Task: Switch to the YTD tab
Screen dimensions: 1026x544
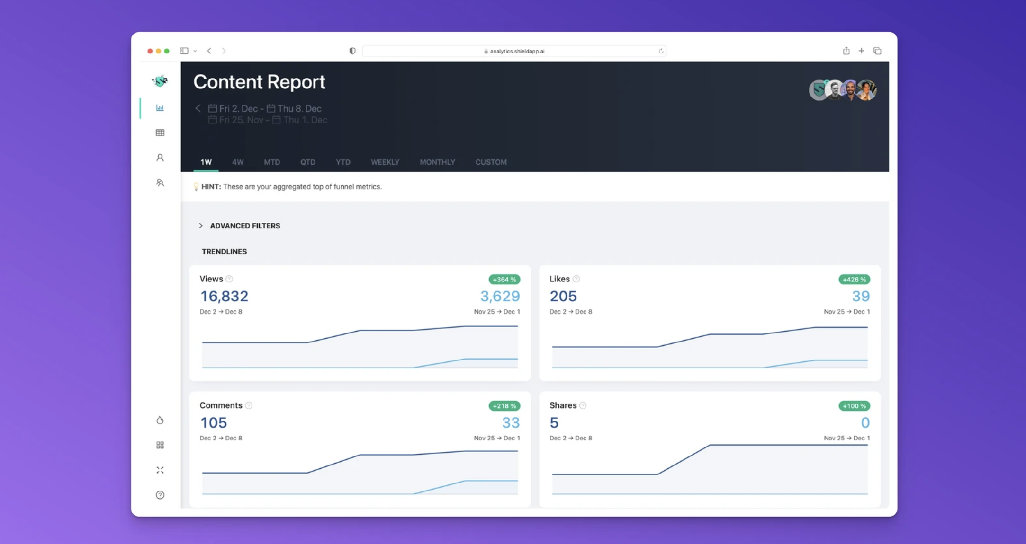Action: 343,162
